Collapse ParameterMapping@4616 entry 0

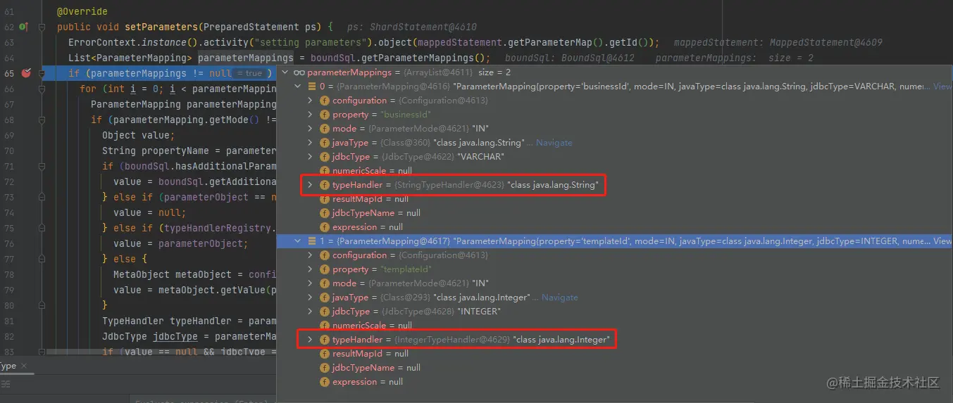click(x=299, y=87)
